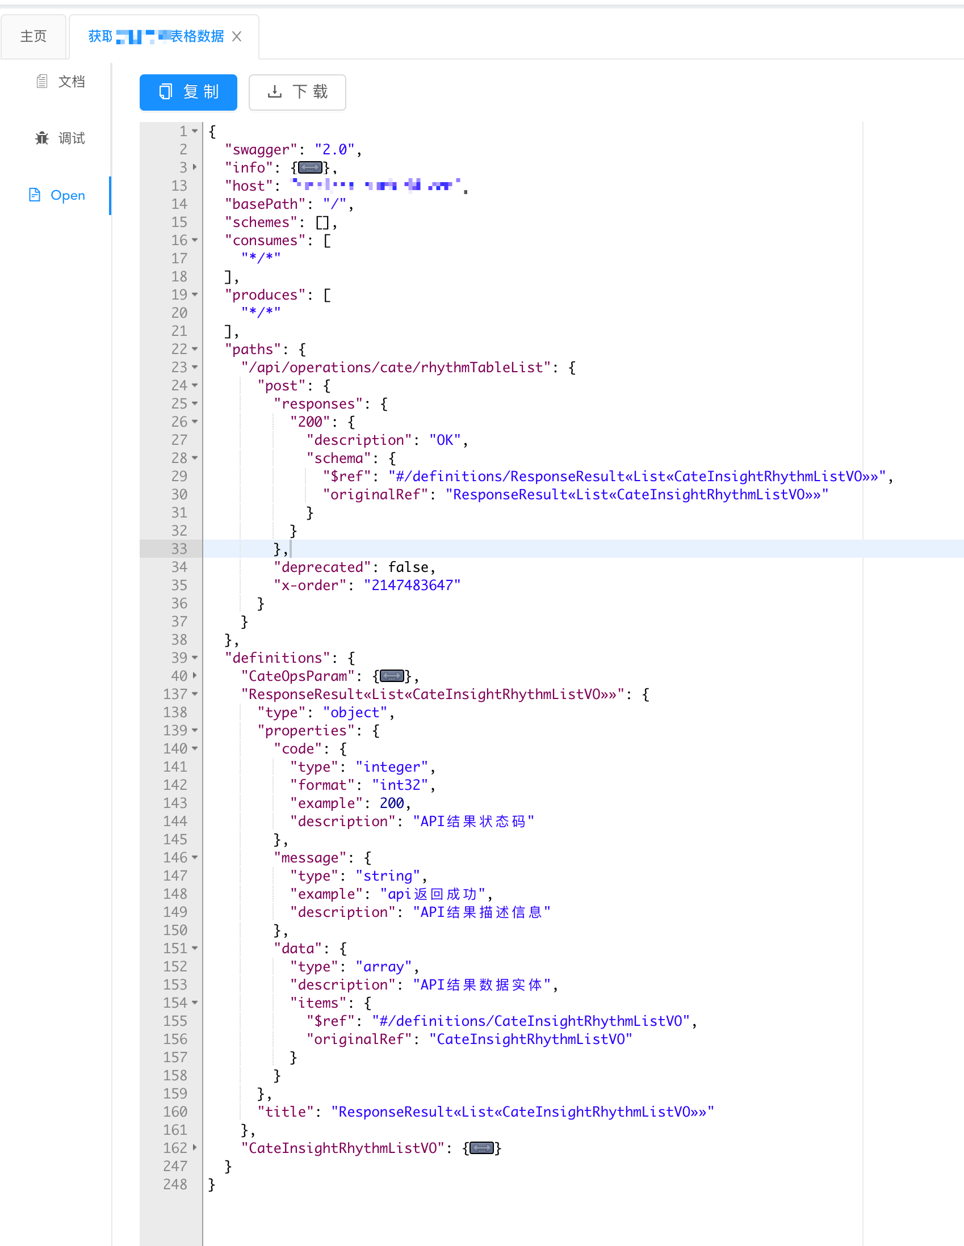Click the 复制 button to copy JSON
The height and width of the screenshot is (1246, 964).
pos(188,92)
